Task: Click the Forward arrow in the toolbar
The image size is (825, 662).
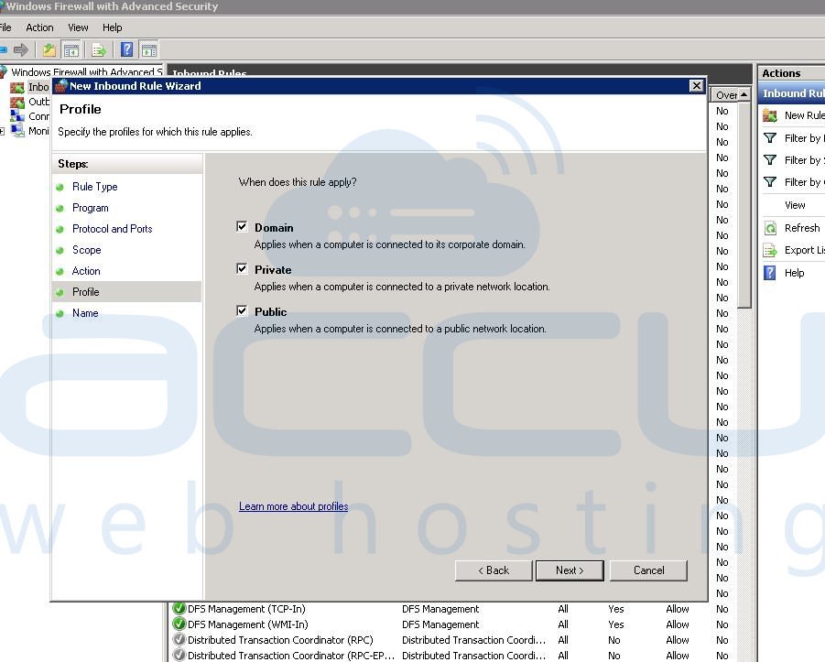Action: (21, 50)
